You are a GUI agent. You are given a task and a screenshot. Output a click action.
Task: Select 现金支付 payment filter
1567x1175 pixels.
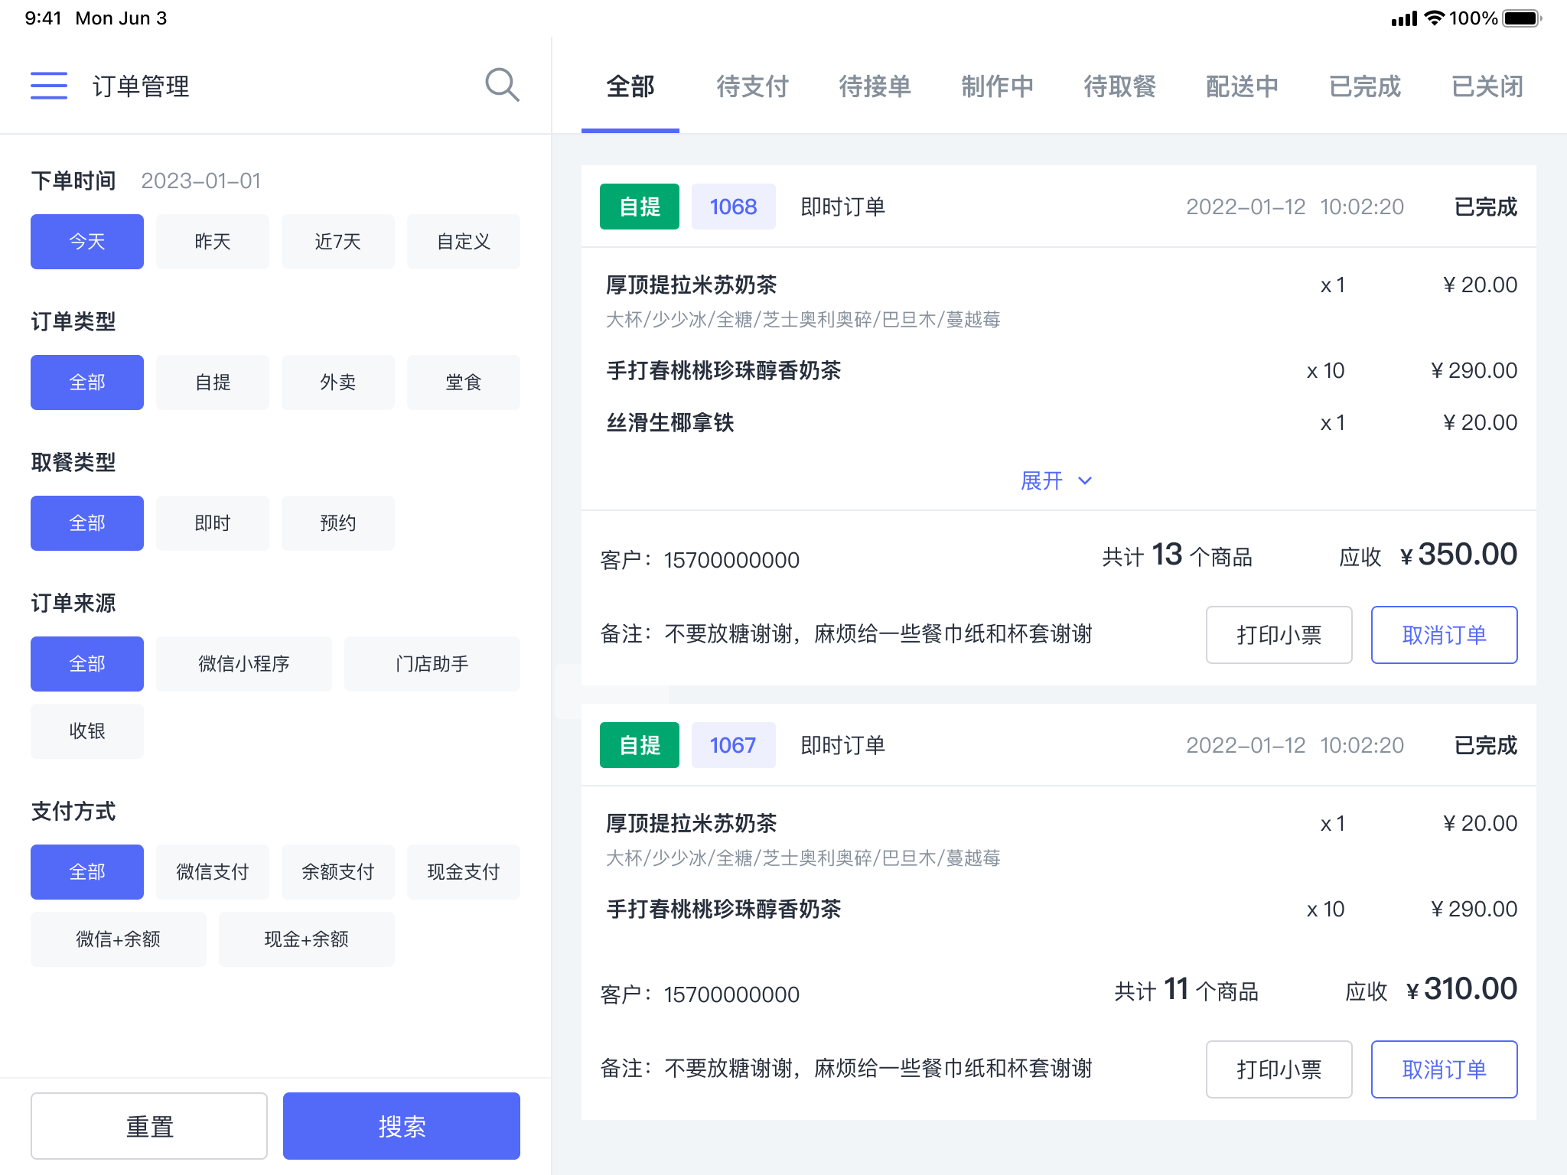[464, 872]
